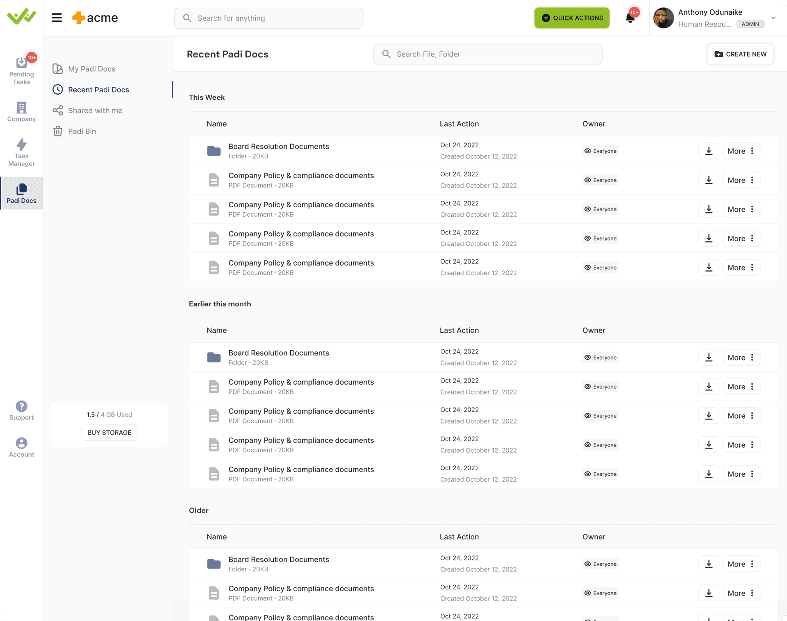The height and width of the screenshot is (621, 787).
Task: Download Board Resolution Documents under This Week
Action: click(709, 151)
